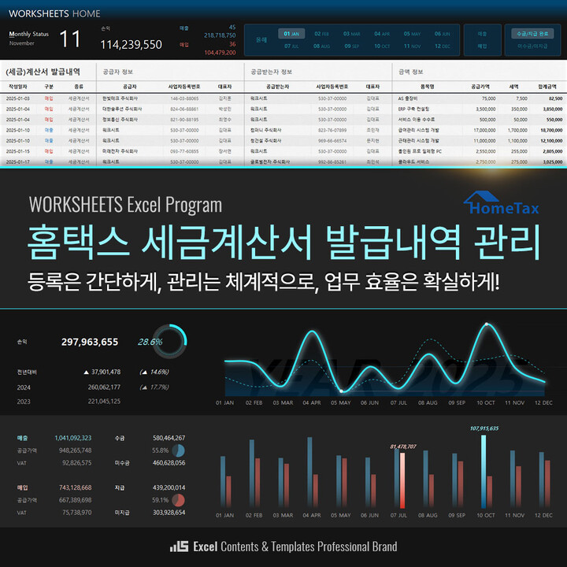Click the 공급받는자 column header
567x567 pixels.
click(277, 87)
